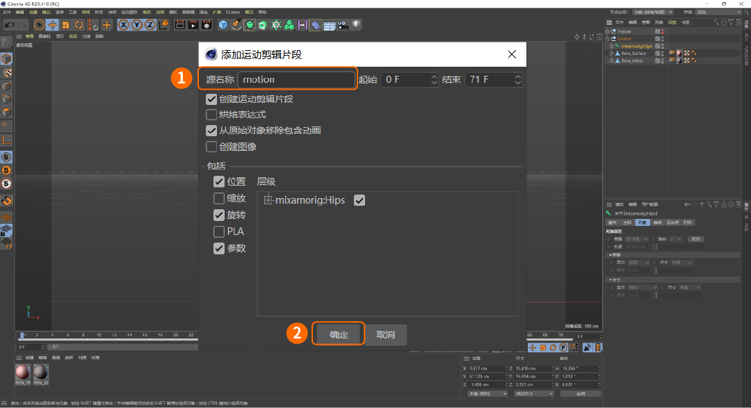Click the blue Cube primitive icon
Viewport: 751px width, 408px height.
click(223, 25)
